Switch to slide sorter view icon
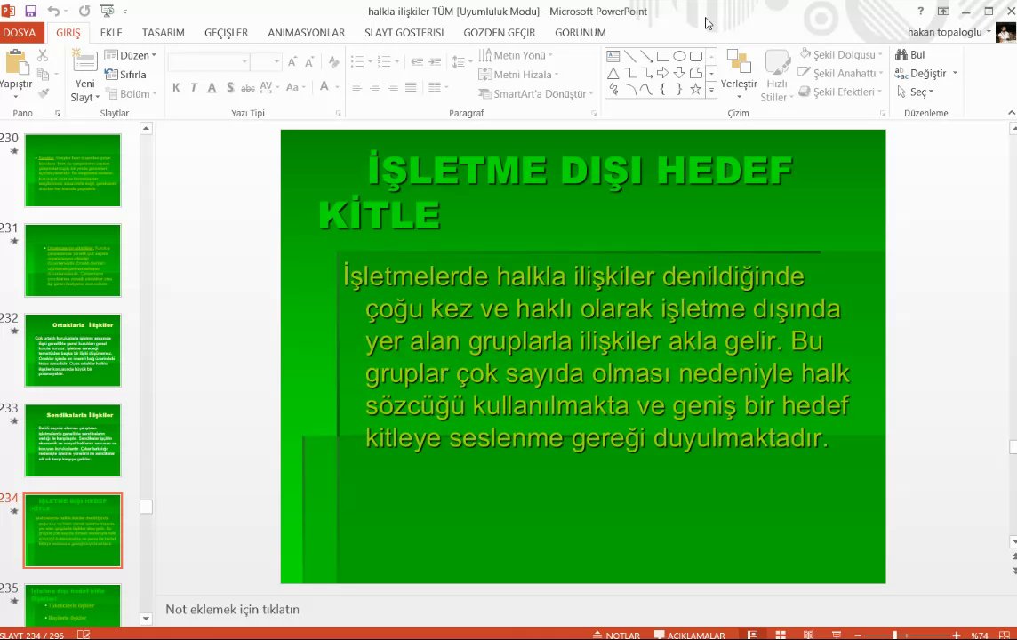This screenshot has width=1017, height=640. tap(781, 635)
